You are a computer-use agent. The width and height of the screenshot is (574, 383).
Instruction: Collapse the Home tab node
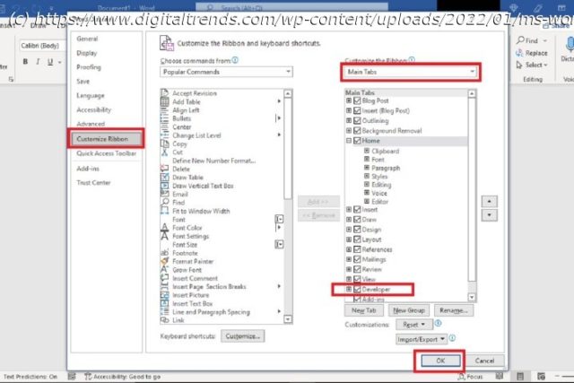349,141
